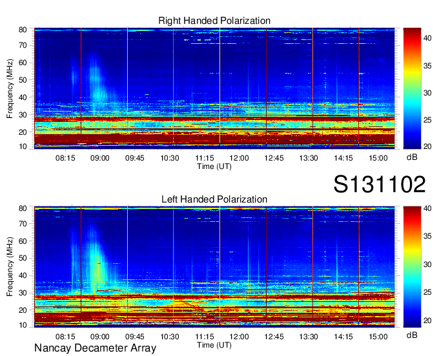Screen dimensions: 439x356
Task: Click 12:45 tick label under Left Handed plot
Action: pyautogui.click(x=274, y=337)
